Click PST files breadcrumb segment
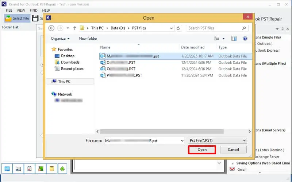Viewport: 292px width, 182px height. point(139,28)
